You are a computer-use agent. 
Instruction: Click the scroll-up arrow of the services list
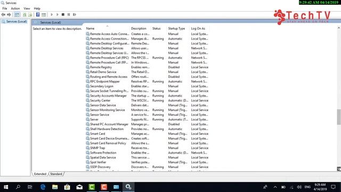pyautogui.click(x=339, y=28)
